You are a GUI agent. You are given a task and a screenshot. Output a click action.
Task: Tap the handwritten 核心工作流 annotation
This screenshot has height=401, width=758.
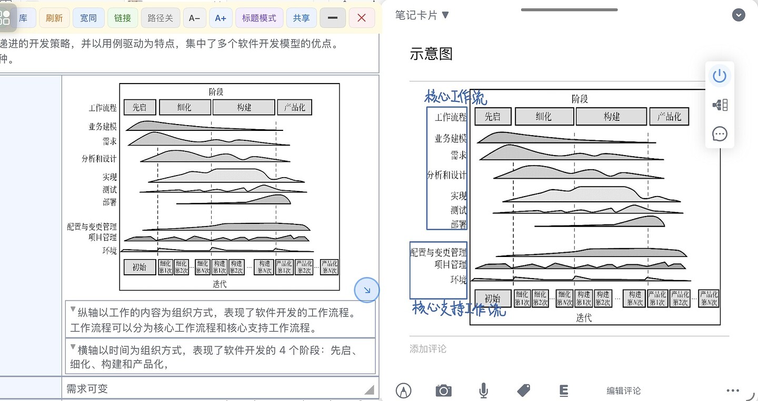point(455,98)
